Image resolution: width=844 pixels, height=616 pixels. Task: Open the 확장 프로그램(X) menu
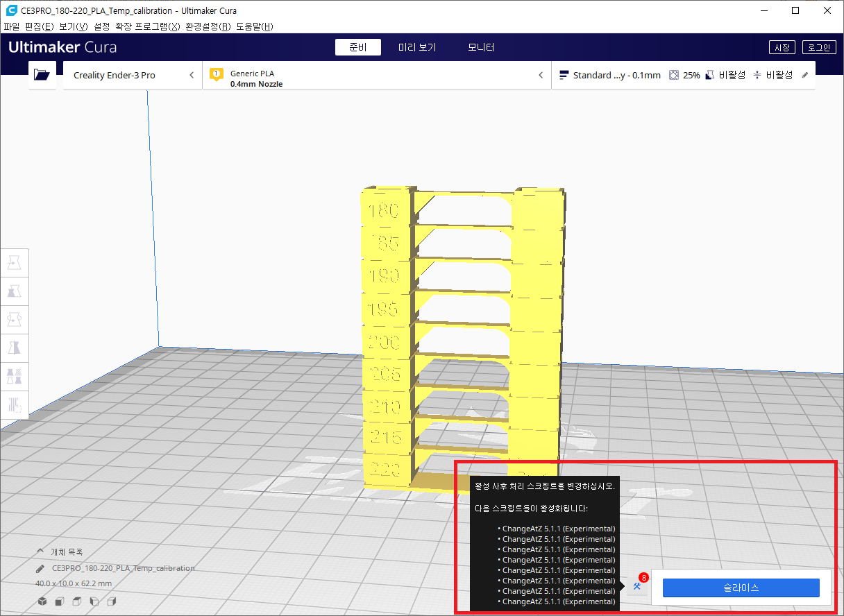coord(147,26)
